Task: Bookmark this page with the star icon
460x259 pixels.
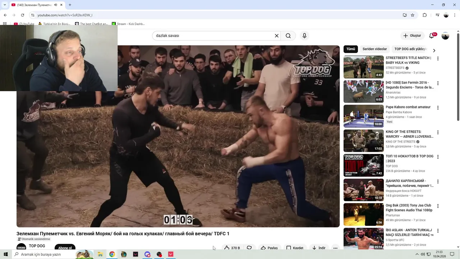Action: [x=413, y=15]
